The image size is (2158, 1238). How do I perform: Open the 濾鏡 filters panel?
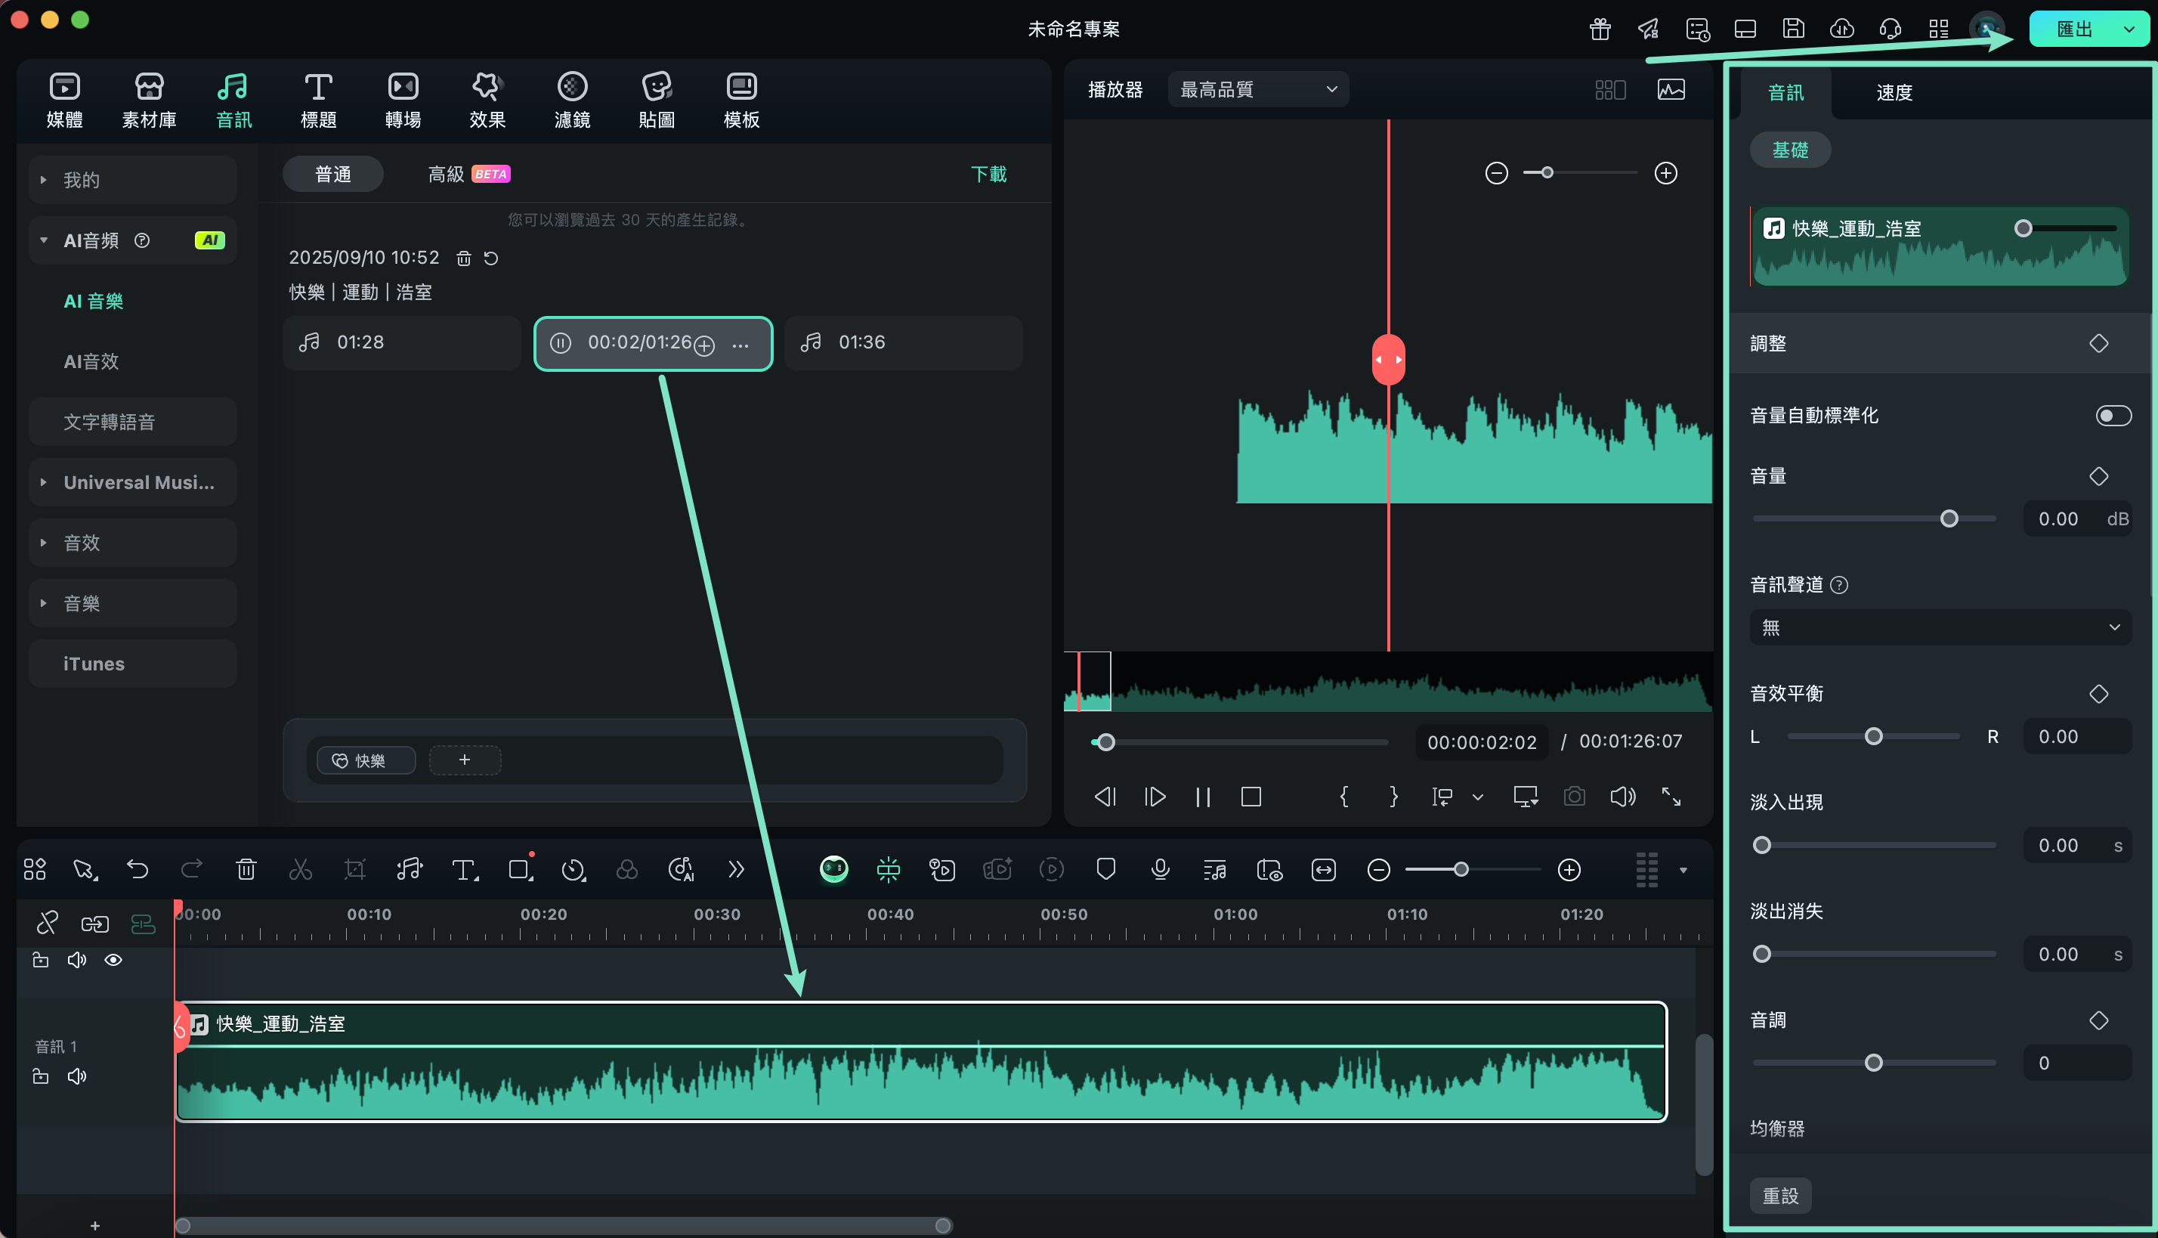pos(572,101)
